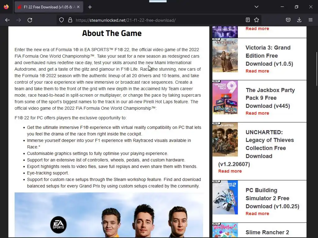The height and width of the screenshot is (238, 318).
Task: Click Read more under Jackbox Party Pack 9
Action: [257, 113]
